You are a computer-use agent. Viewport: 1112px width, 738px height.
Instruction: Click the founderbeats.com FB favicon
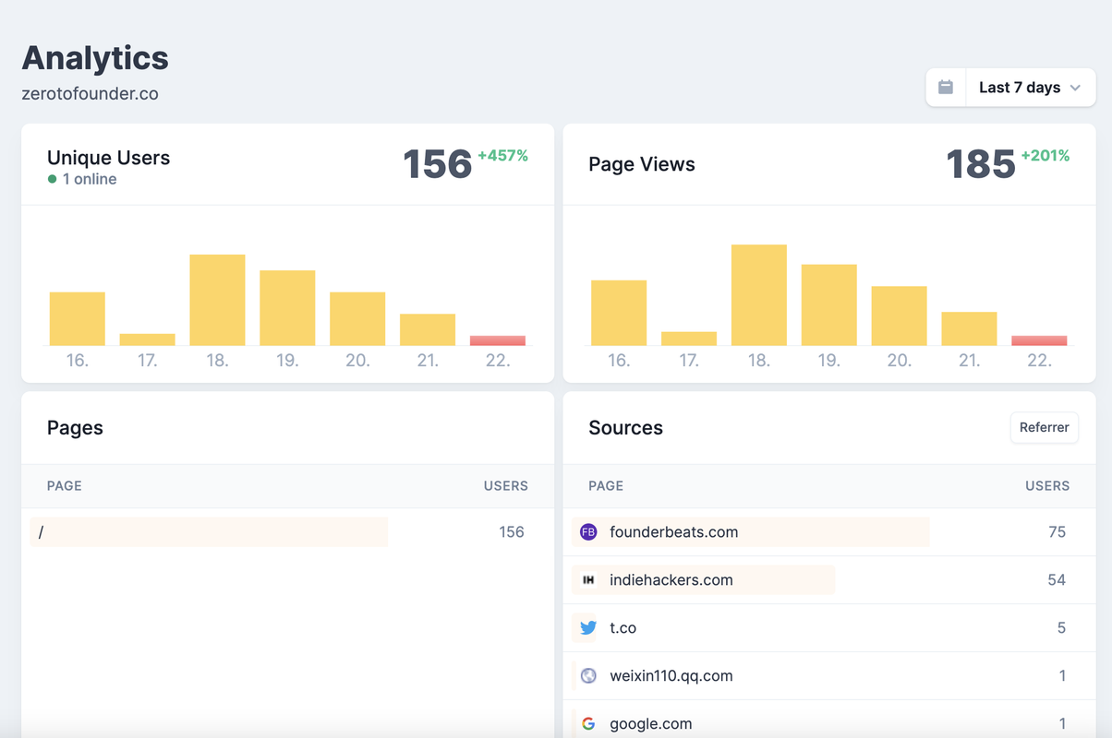[588, 532]
